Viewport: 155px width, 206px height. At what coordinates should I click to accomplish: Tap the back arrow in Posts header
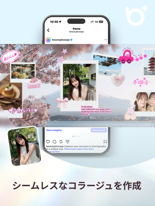(x=48, y=30)
